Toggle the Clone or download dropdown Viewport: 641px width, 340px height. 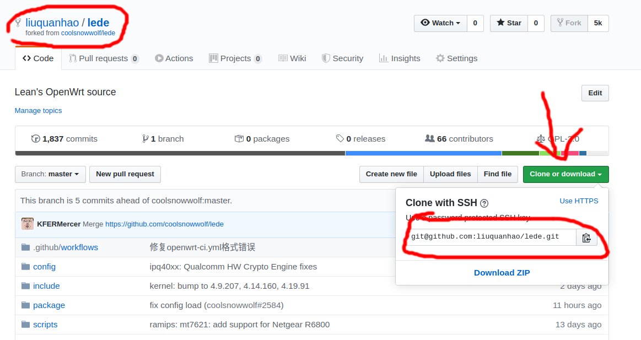point(566,174)
